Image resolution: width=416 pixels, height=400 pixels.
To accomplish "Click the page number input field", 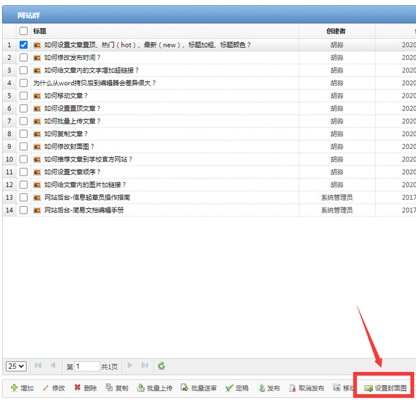I will tap(87, 367).
